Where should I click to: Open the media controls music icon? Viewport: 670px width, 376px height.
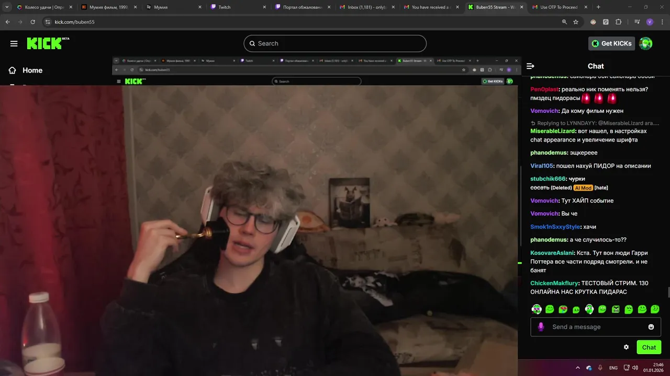(637, 22)
